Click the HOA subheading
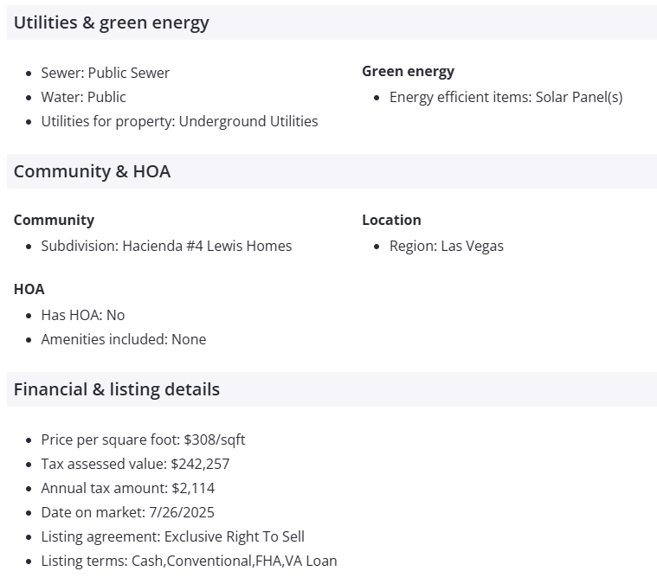The height and width of the screenshot is (584, 657). tap(29, 289)
